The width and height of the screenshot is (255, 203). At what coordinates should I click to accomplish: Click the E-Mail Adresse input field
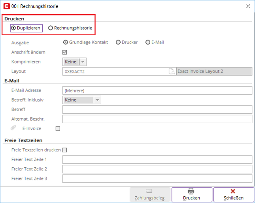(157, 90)
